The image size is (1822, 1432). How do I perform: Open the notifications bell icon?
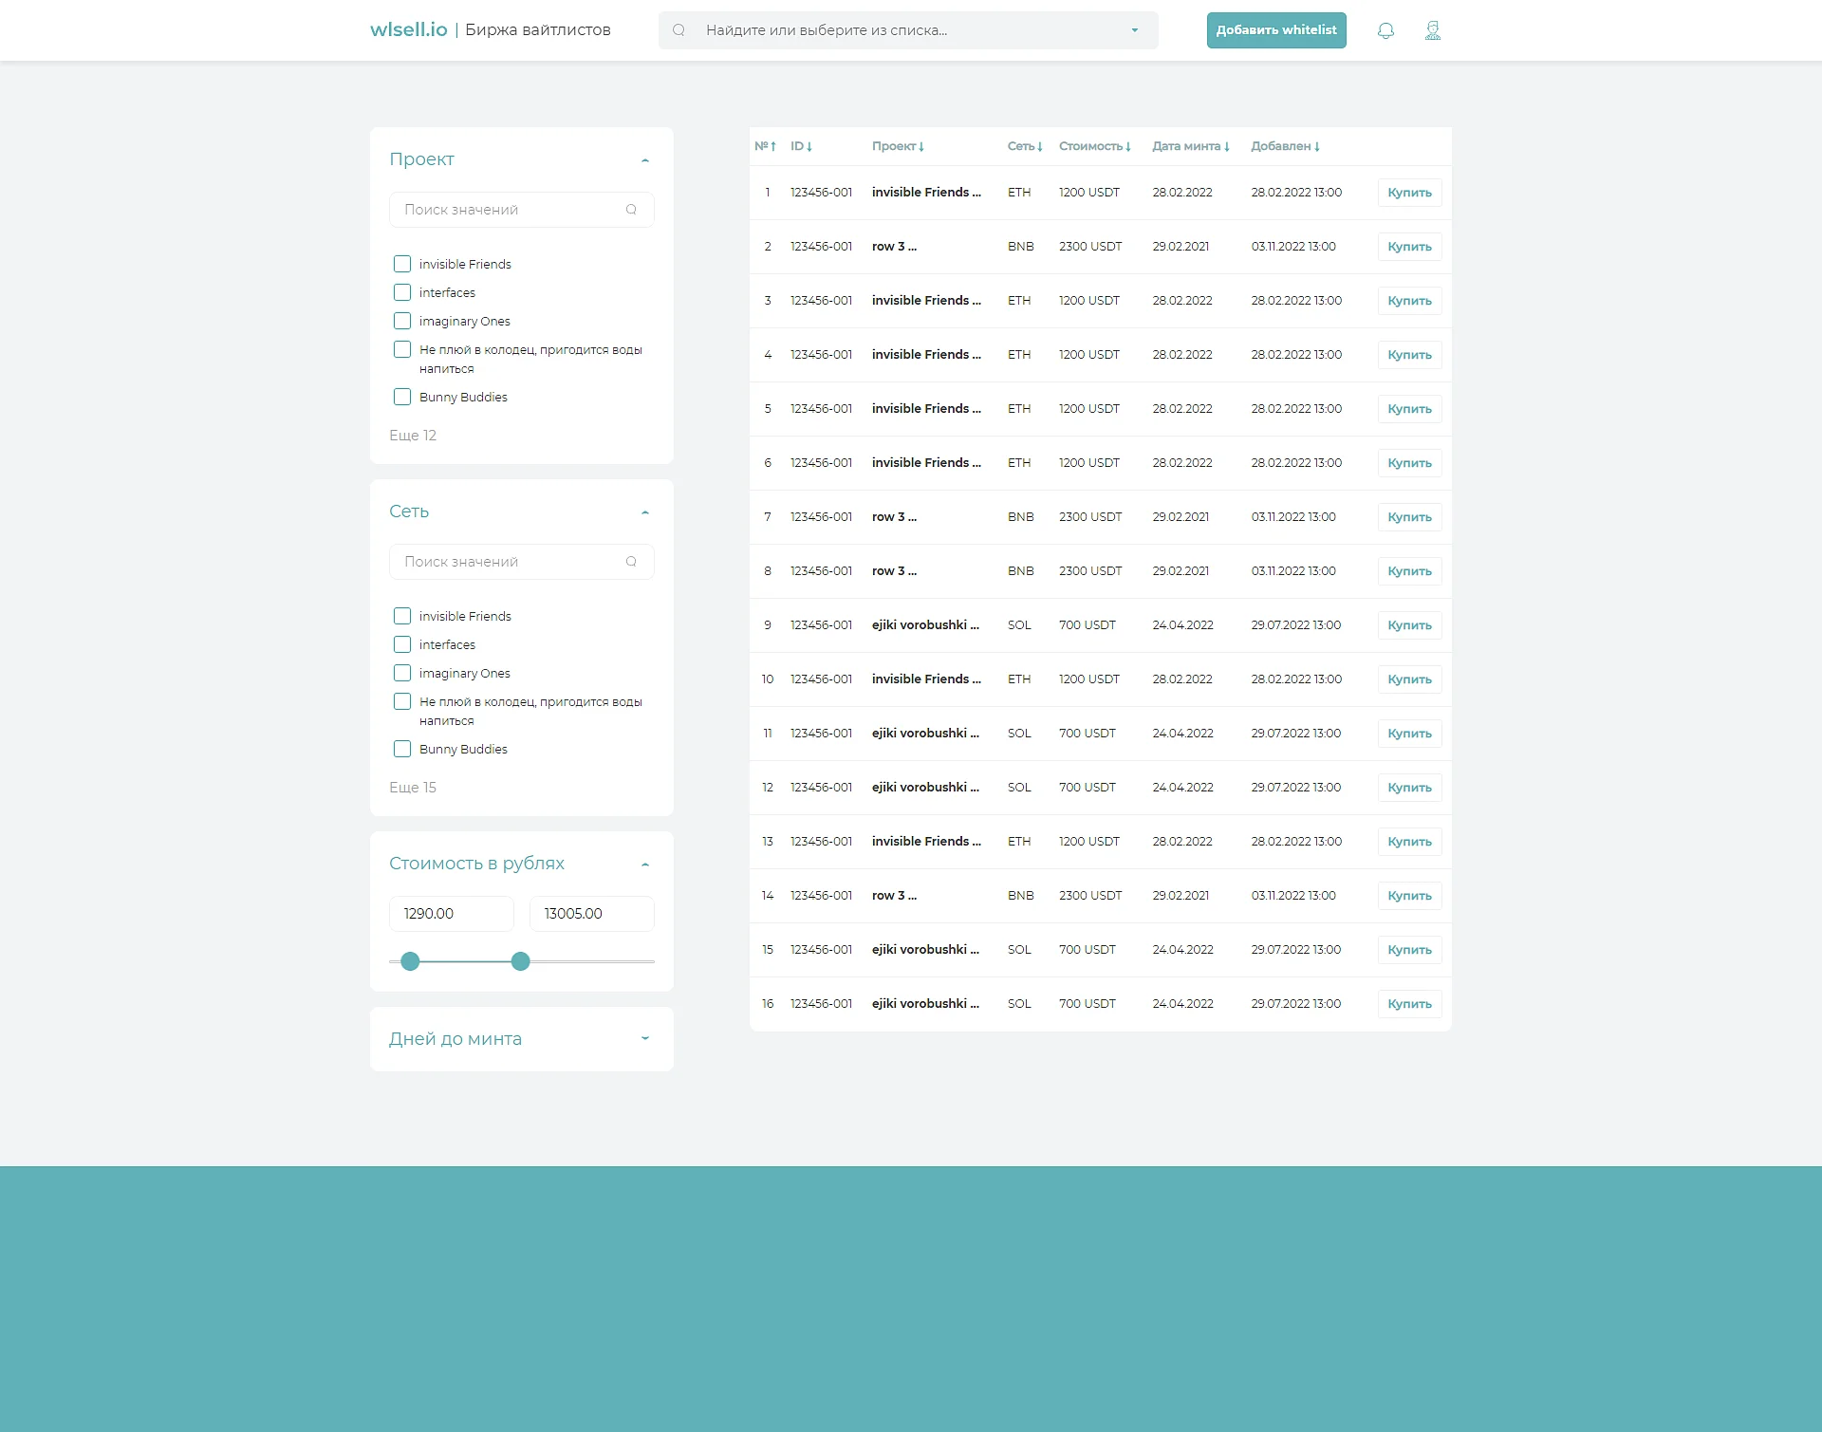(1385, 30)
